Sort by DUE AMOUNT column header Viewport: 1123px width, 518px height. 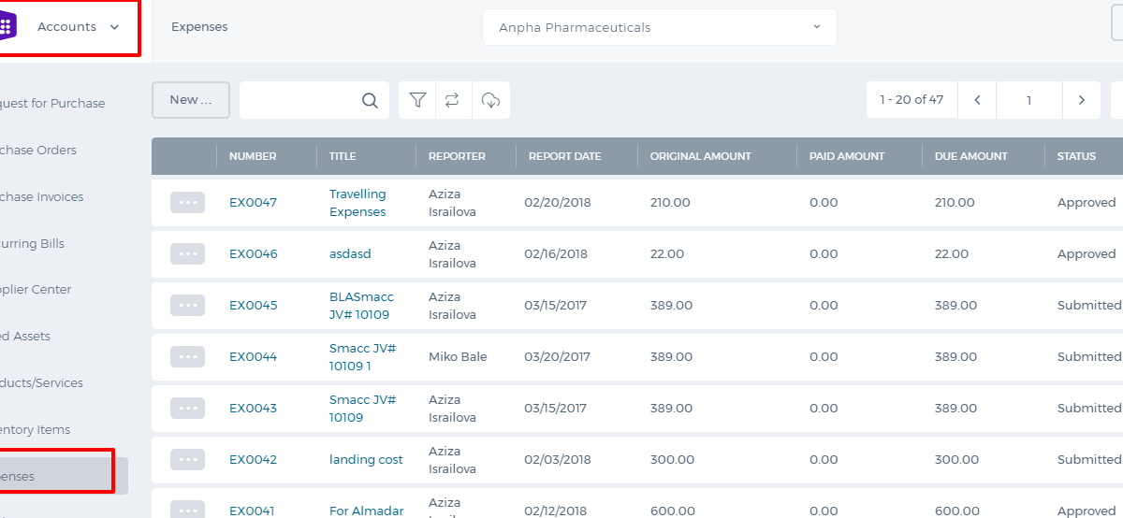(x=971, y=156)
